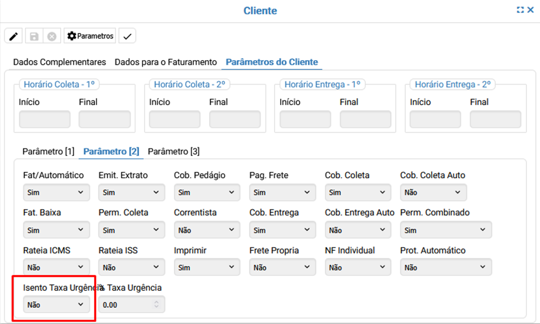Click Horário Coleta 1º Início field
The height and width of the screenshot is (324, 540).
click(x=44, y=120)
